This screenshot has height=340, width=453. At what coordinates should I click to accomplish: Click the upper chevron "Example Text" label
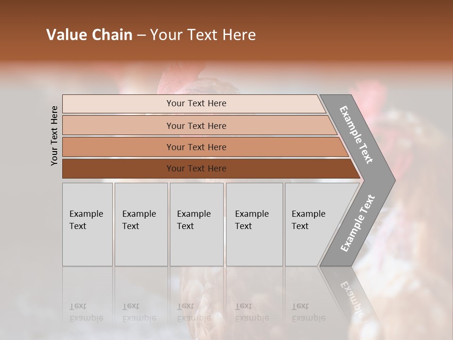point(357,135)
